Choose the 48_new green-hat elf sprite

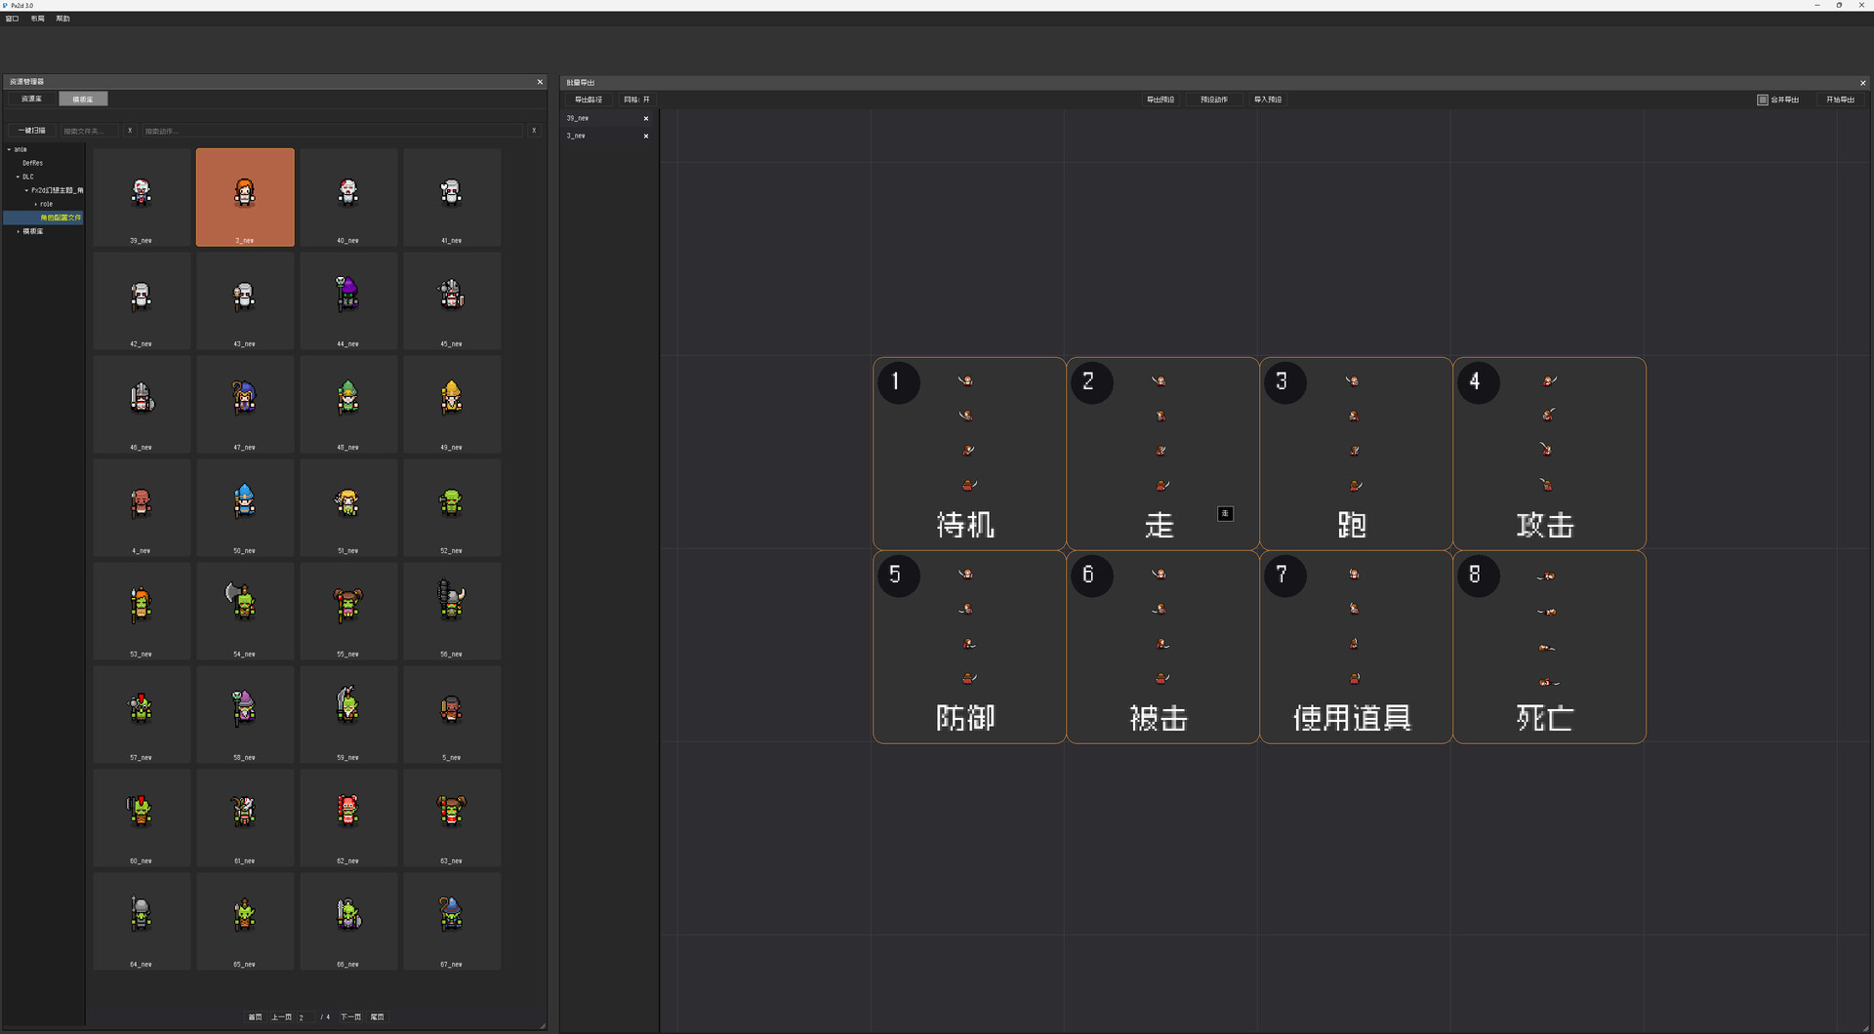(x=348, y=404)
